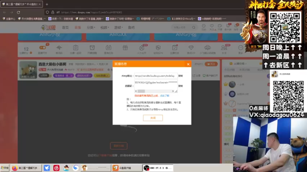
Task: Open the 哔哩哔哩 bookmark
Action: tap(150, 19)
